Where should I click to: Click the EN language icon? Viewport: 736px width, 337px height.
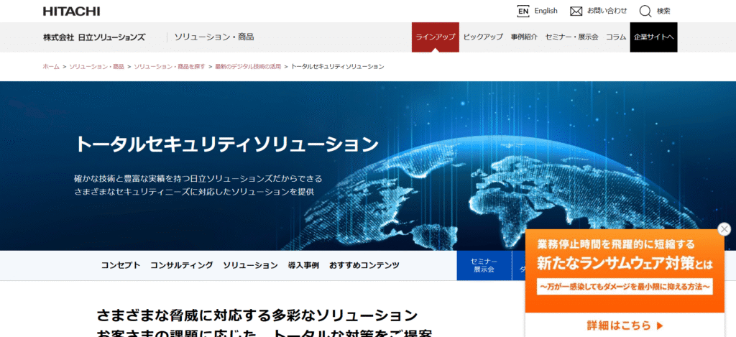pos(523,11)
